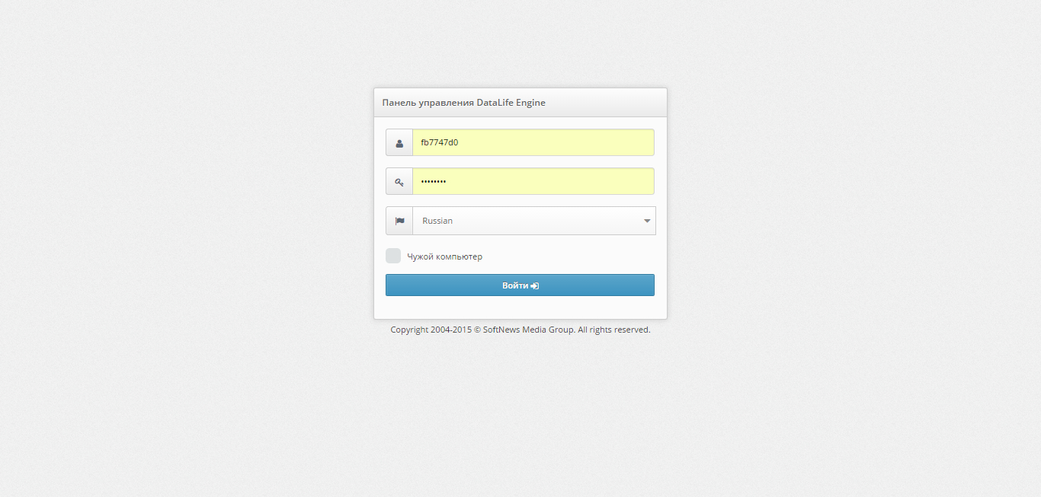
Task: Click the sign-in arrow icon on Войти
Action: click(535, 285)
